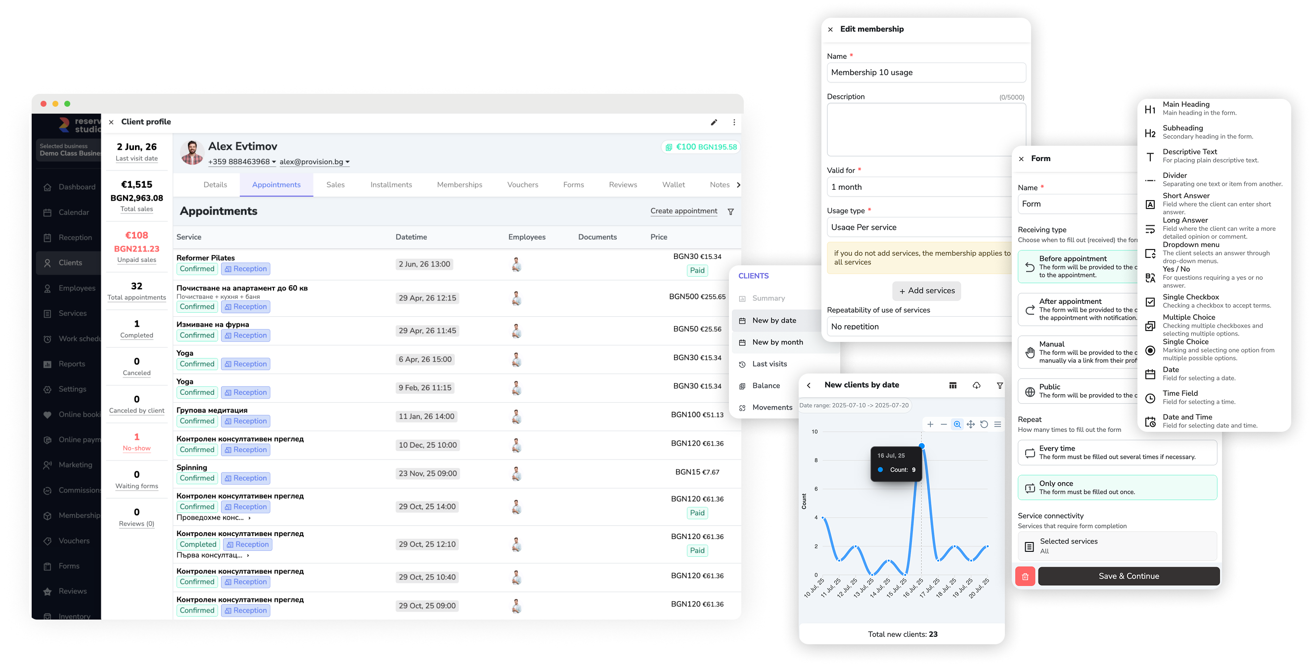Click the filter icon beside Create appointment
The width and height of the screenshot is (1311, 666).
pos(730,211)
